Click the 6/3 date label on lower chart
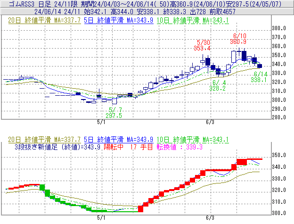294x224 pixels. click(210, 218)
